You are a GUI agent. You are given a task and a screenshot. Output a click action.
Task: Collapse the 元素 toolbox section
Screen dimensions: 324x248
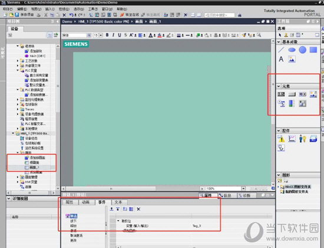tap(279, 86)
